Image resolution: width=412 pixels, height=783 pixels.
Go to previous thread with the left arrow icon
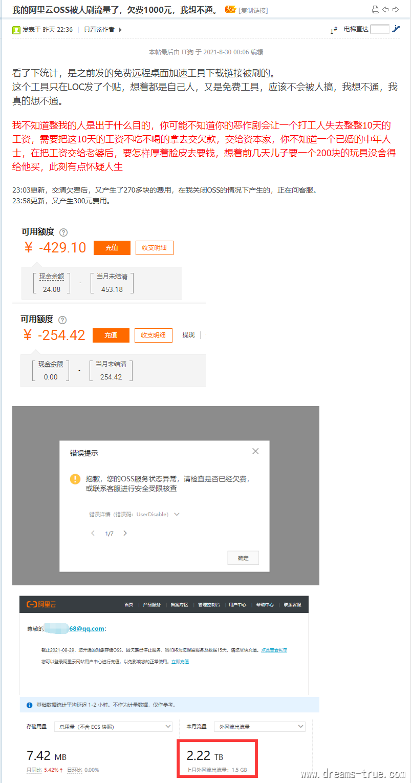pyautogui.click(x=385, y=10)
